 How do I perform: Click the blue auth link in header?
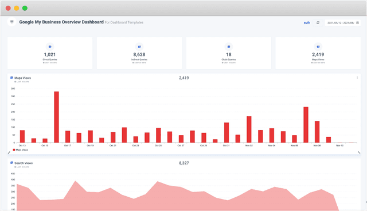coord(307,23)
